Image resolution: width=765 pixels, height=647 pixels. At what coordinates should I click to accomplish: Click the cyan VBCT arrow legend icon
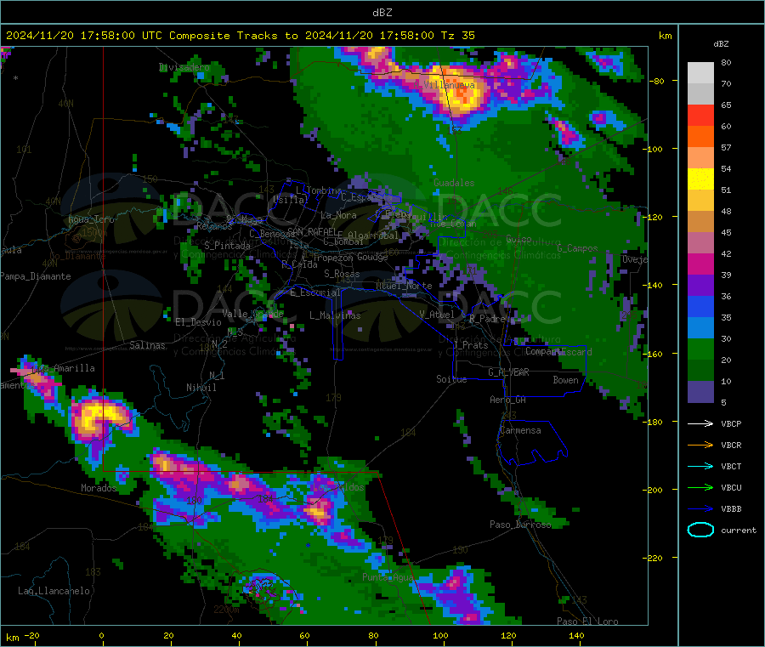[700, 467]
